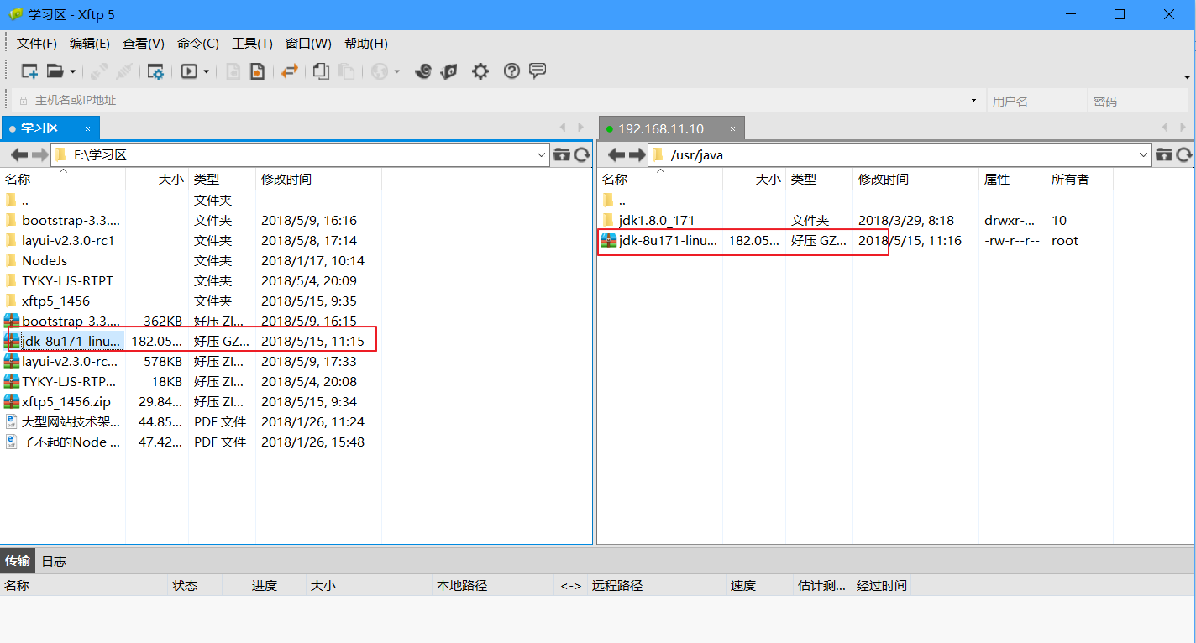1196x643 pixels.
Task: Open the 编辑(E) menu
Action: click(90, 44)
